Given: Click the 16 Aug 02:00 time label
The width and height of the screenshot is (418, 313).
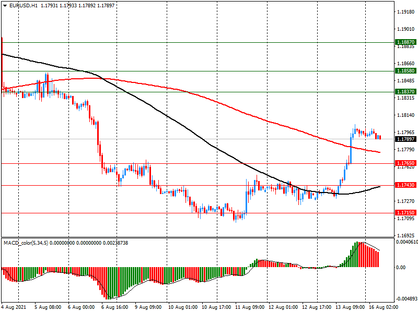Looking at the screenshot, I should coord(384,307).
